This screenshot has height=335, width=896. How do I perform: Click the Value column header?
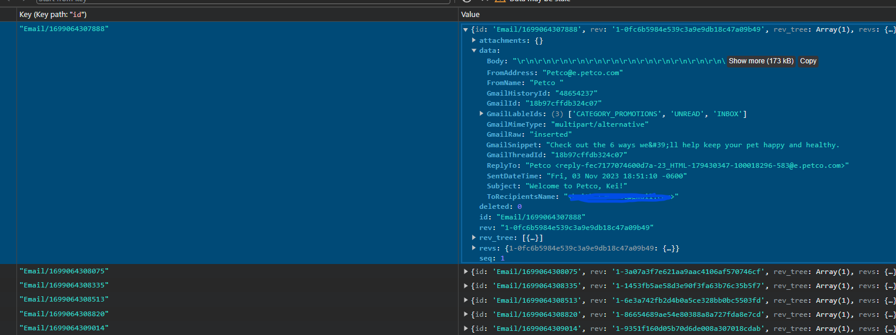470,14
